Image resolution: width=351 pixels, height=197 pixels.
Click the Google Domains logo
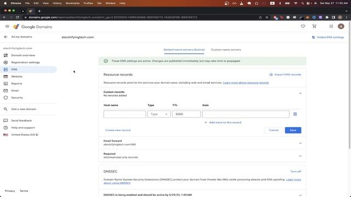click(x=33, y=27)
